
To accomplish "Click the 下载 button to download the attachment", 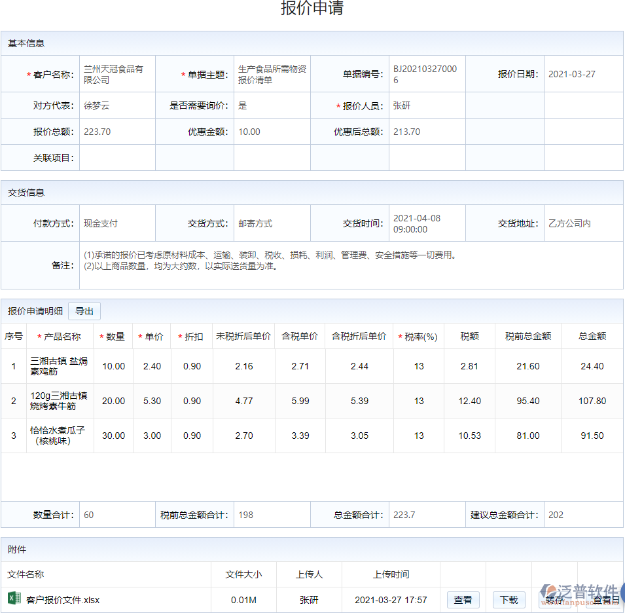I will click(510, 600).
